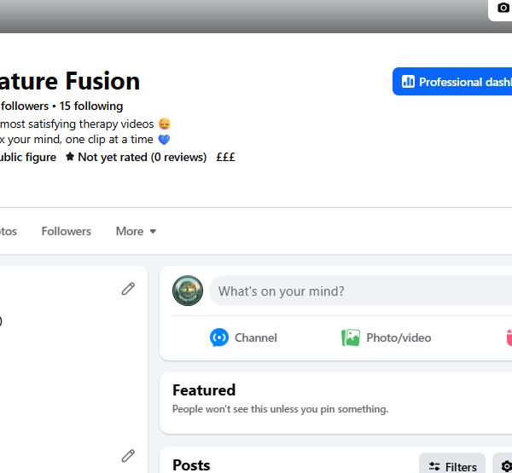Screen dimensions: 512x473
Task: Switch to the Followers tab
Action: (67, 231)
